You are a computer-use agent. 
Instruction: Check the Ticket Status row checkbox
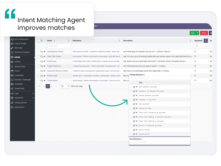point(38,81)
